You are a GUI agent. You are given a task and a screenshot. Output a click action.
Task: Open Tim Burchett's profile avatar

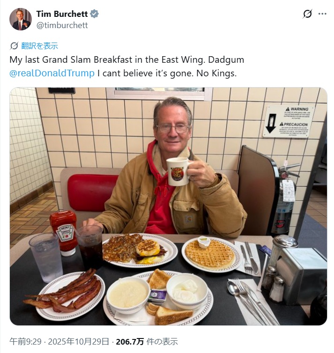tap(21, 19)
